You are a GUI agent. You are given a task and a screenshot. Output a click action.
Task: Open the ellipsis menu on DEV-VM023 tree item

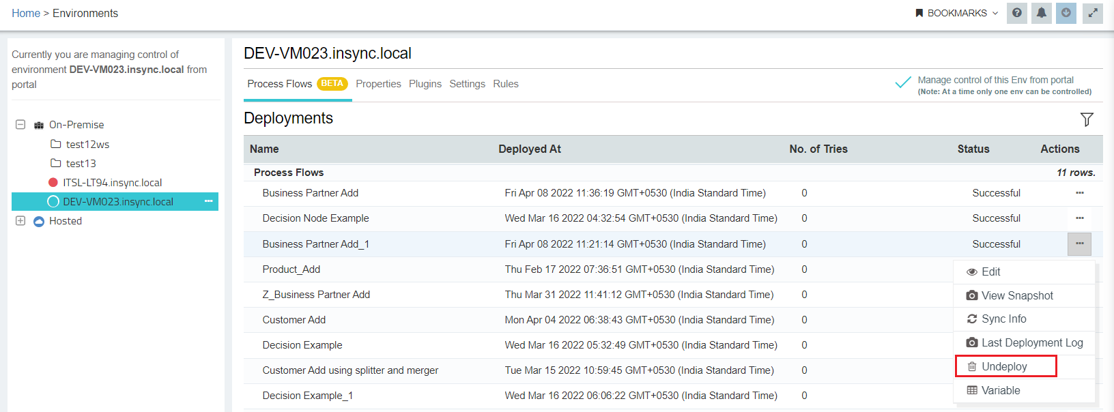point(209,201)
